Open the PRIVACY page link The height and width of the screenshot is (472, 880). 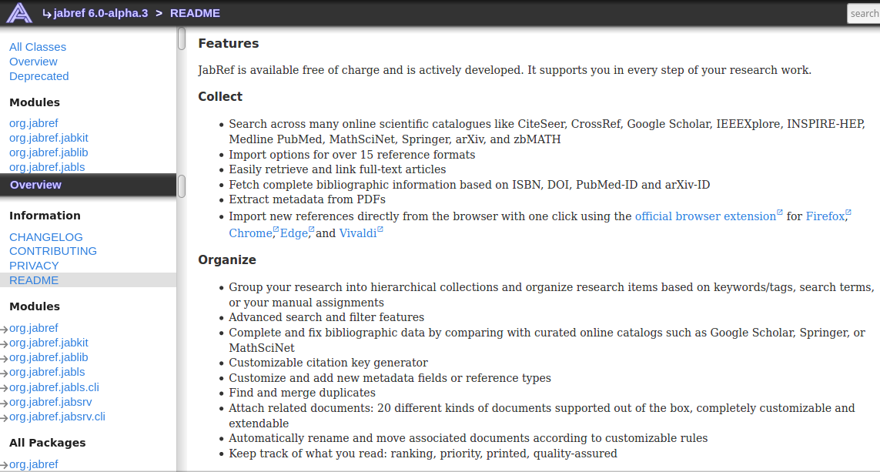tap(34, 266)
